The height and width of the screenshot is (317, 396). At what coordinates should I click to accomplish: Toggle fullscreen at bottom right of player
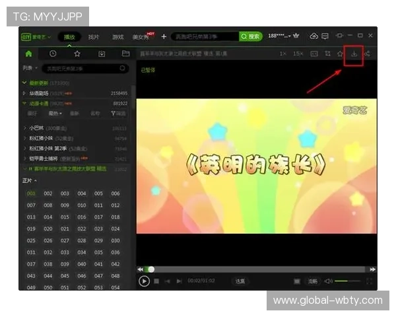369,281
